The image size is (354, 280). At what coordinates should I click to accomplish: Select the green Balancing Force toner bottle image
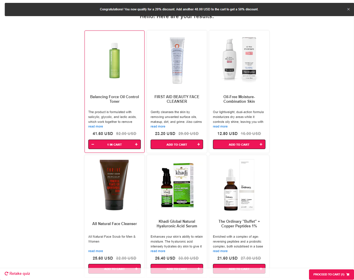(x=115, y=60)
